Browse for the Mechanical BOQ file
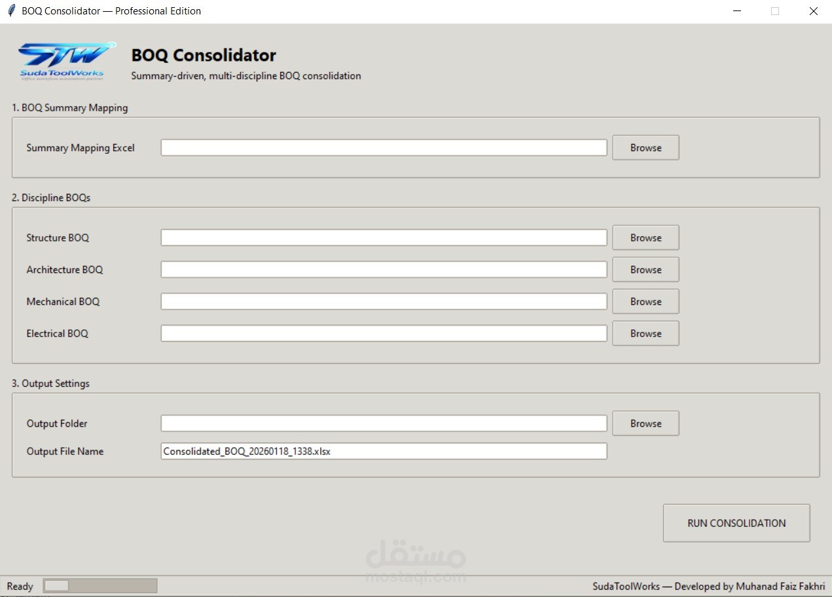Screen dimensions: 832x597 click(x=645, y=302)
